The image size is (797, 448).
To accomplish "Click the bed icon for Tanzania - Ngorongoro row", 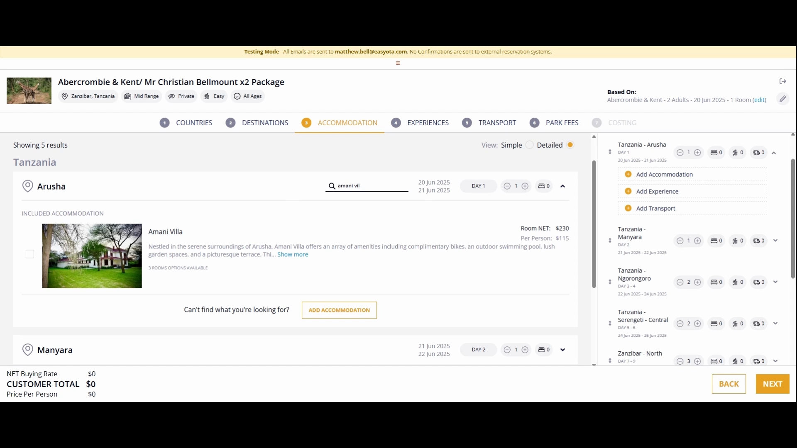I will coord(714,282).
